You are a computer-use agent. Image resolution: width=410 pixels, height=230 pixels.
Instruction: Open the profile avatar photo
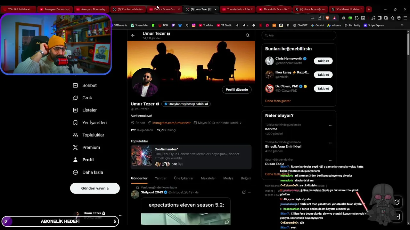pyautogui.click(x=145, y=82)
